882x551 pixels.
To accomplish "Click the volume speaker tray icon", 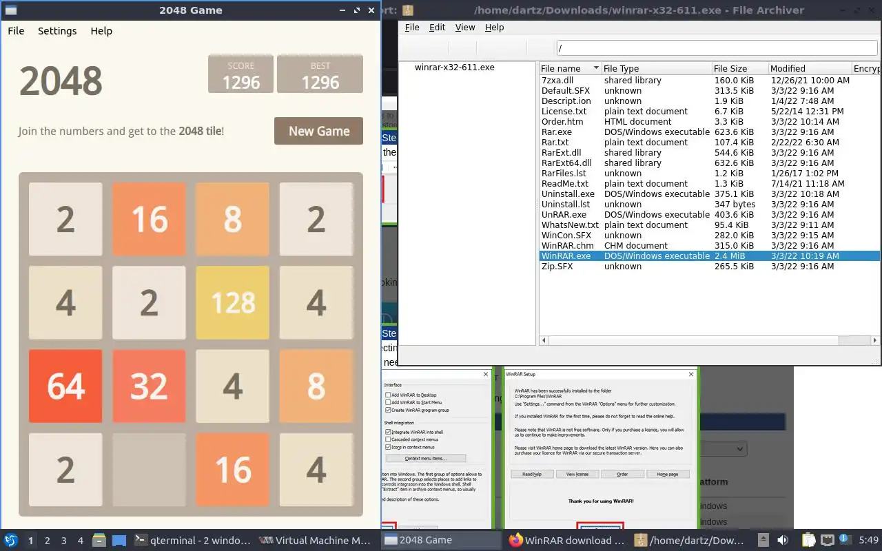I will tap(783, 541).
